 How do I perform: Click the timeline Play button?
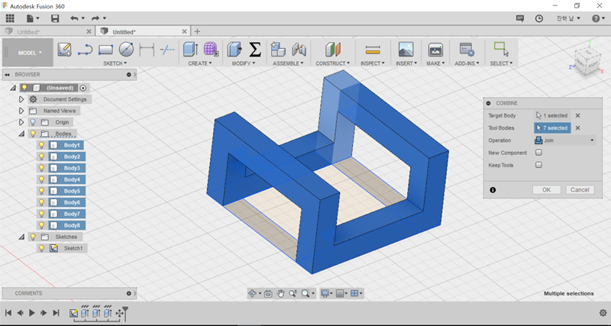(32, 313)
